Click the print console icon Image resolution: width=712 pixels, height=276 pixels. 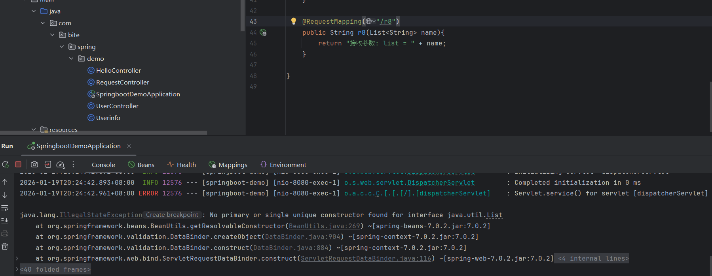click(5, 233)
